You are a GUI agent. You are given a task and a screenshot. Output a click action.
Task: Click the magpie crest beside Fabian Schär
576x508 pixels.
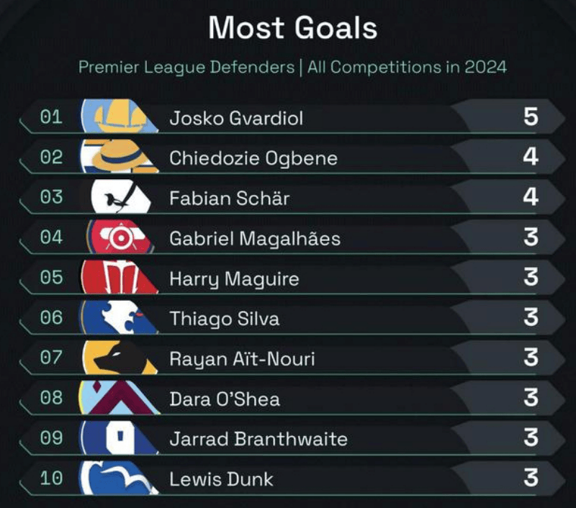pos(120,196)
